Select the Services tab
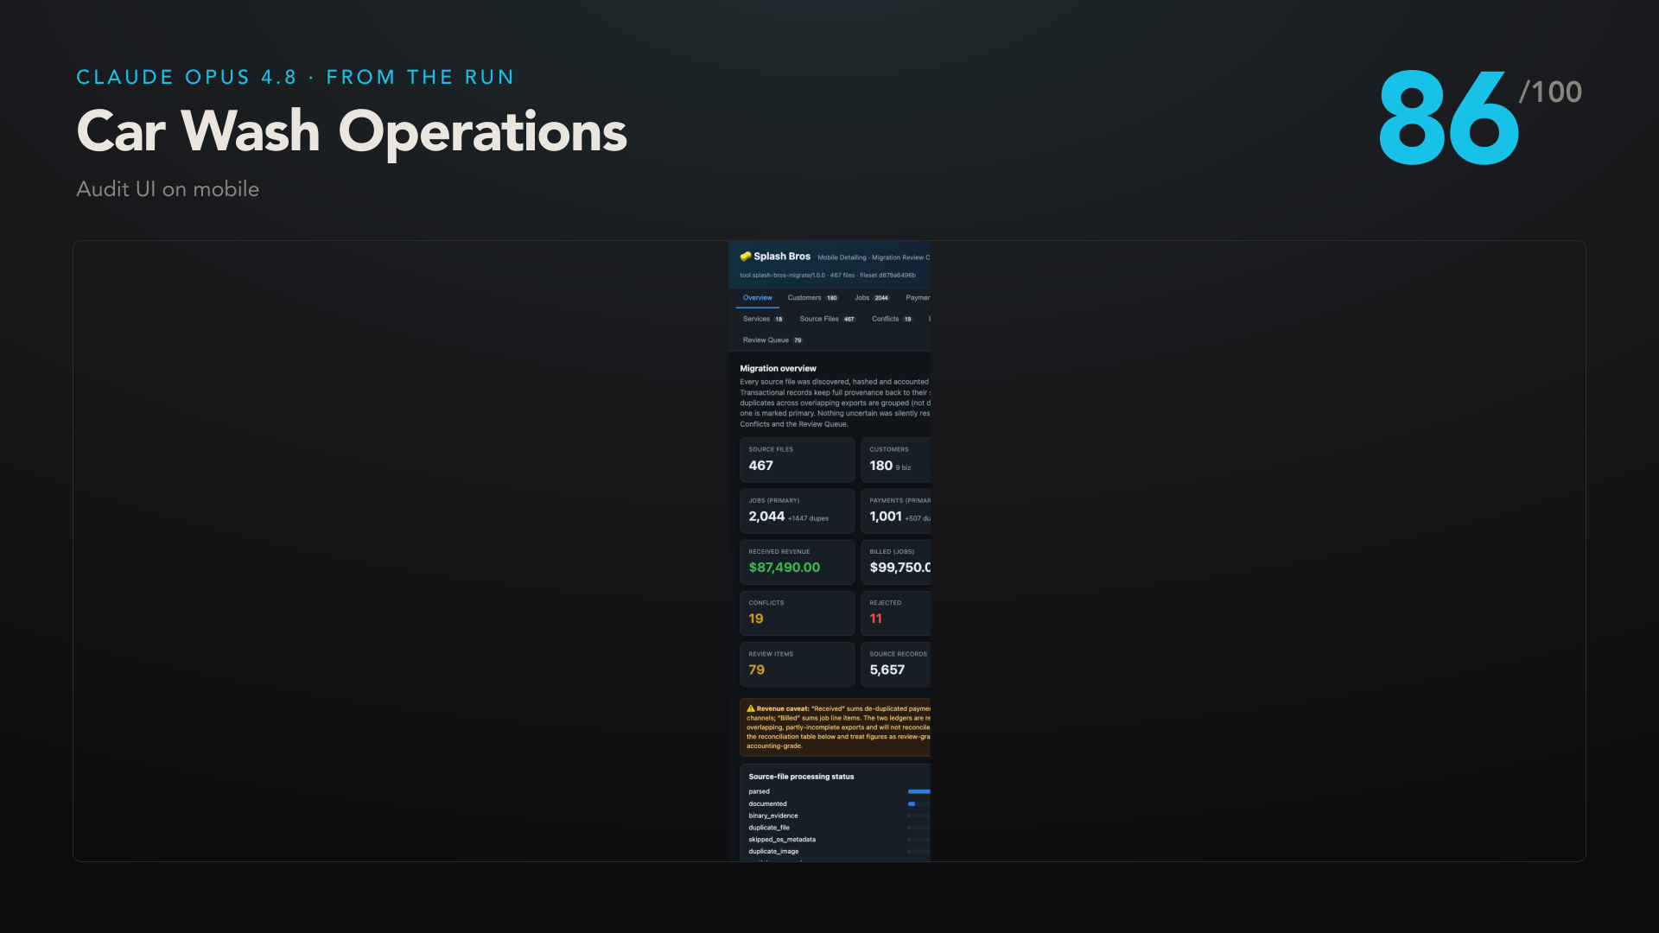This screenshot has height=933, width=1659. [x=763, y=319]
